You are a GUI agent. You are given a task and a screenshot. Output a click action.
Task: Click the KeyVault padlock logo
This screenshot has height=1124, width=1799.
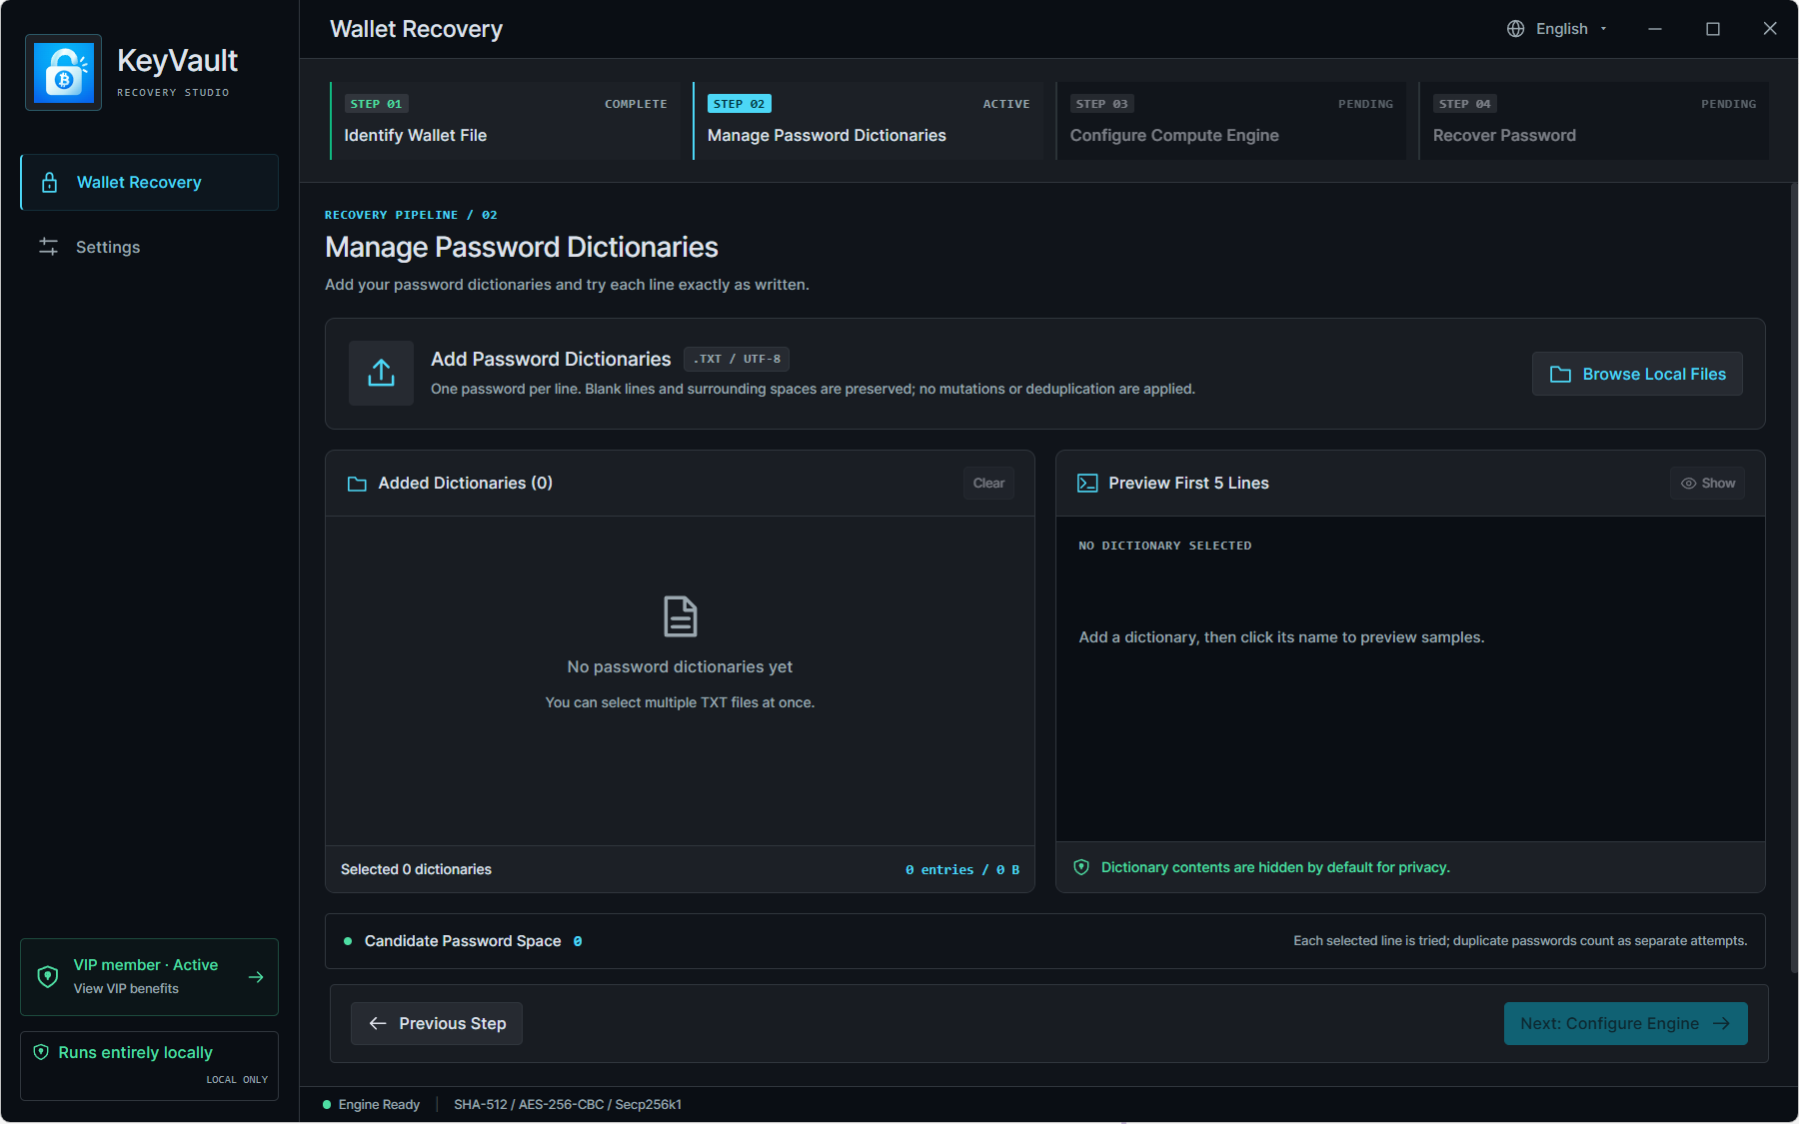(x=63, y=73)
